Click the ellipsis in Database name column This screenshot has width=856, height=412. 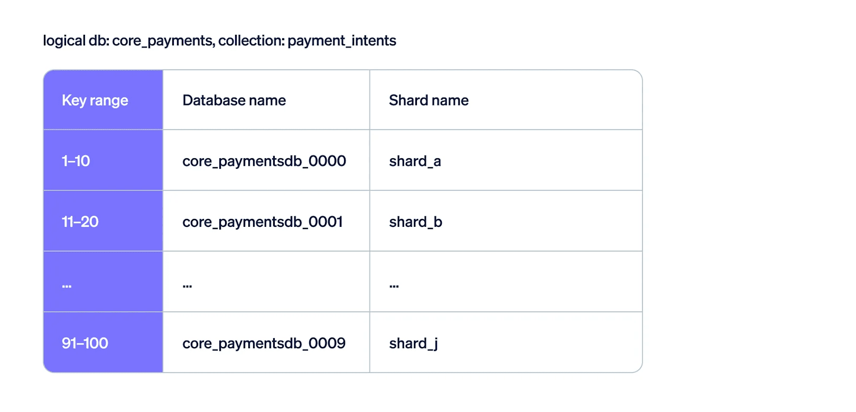tap(187, 286)
